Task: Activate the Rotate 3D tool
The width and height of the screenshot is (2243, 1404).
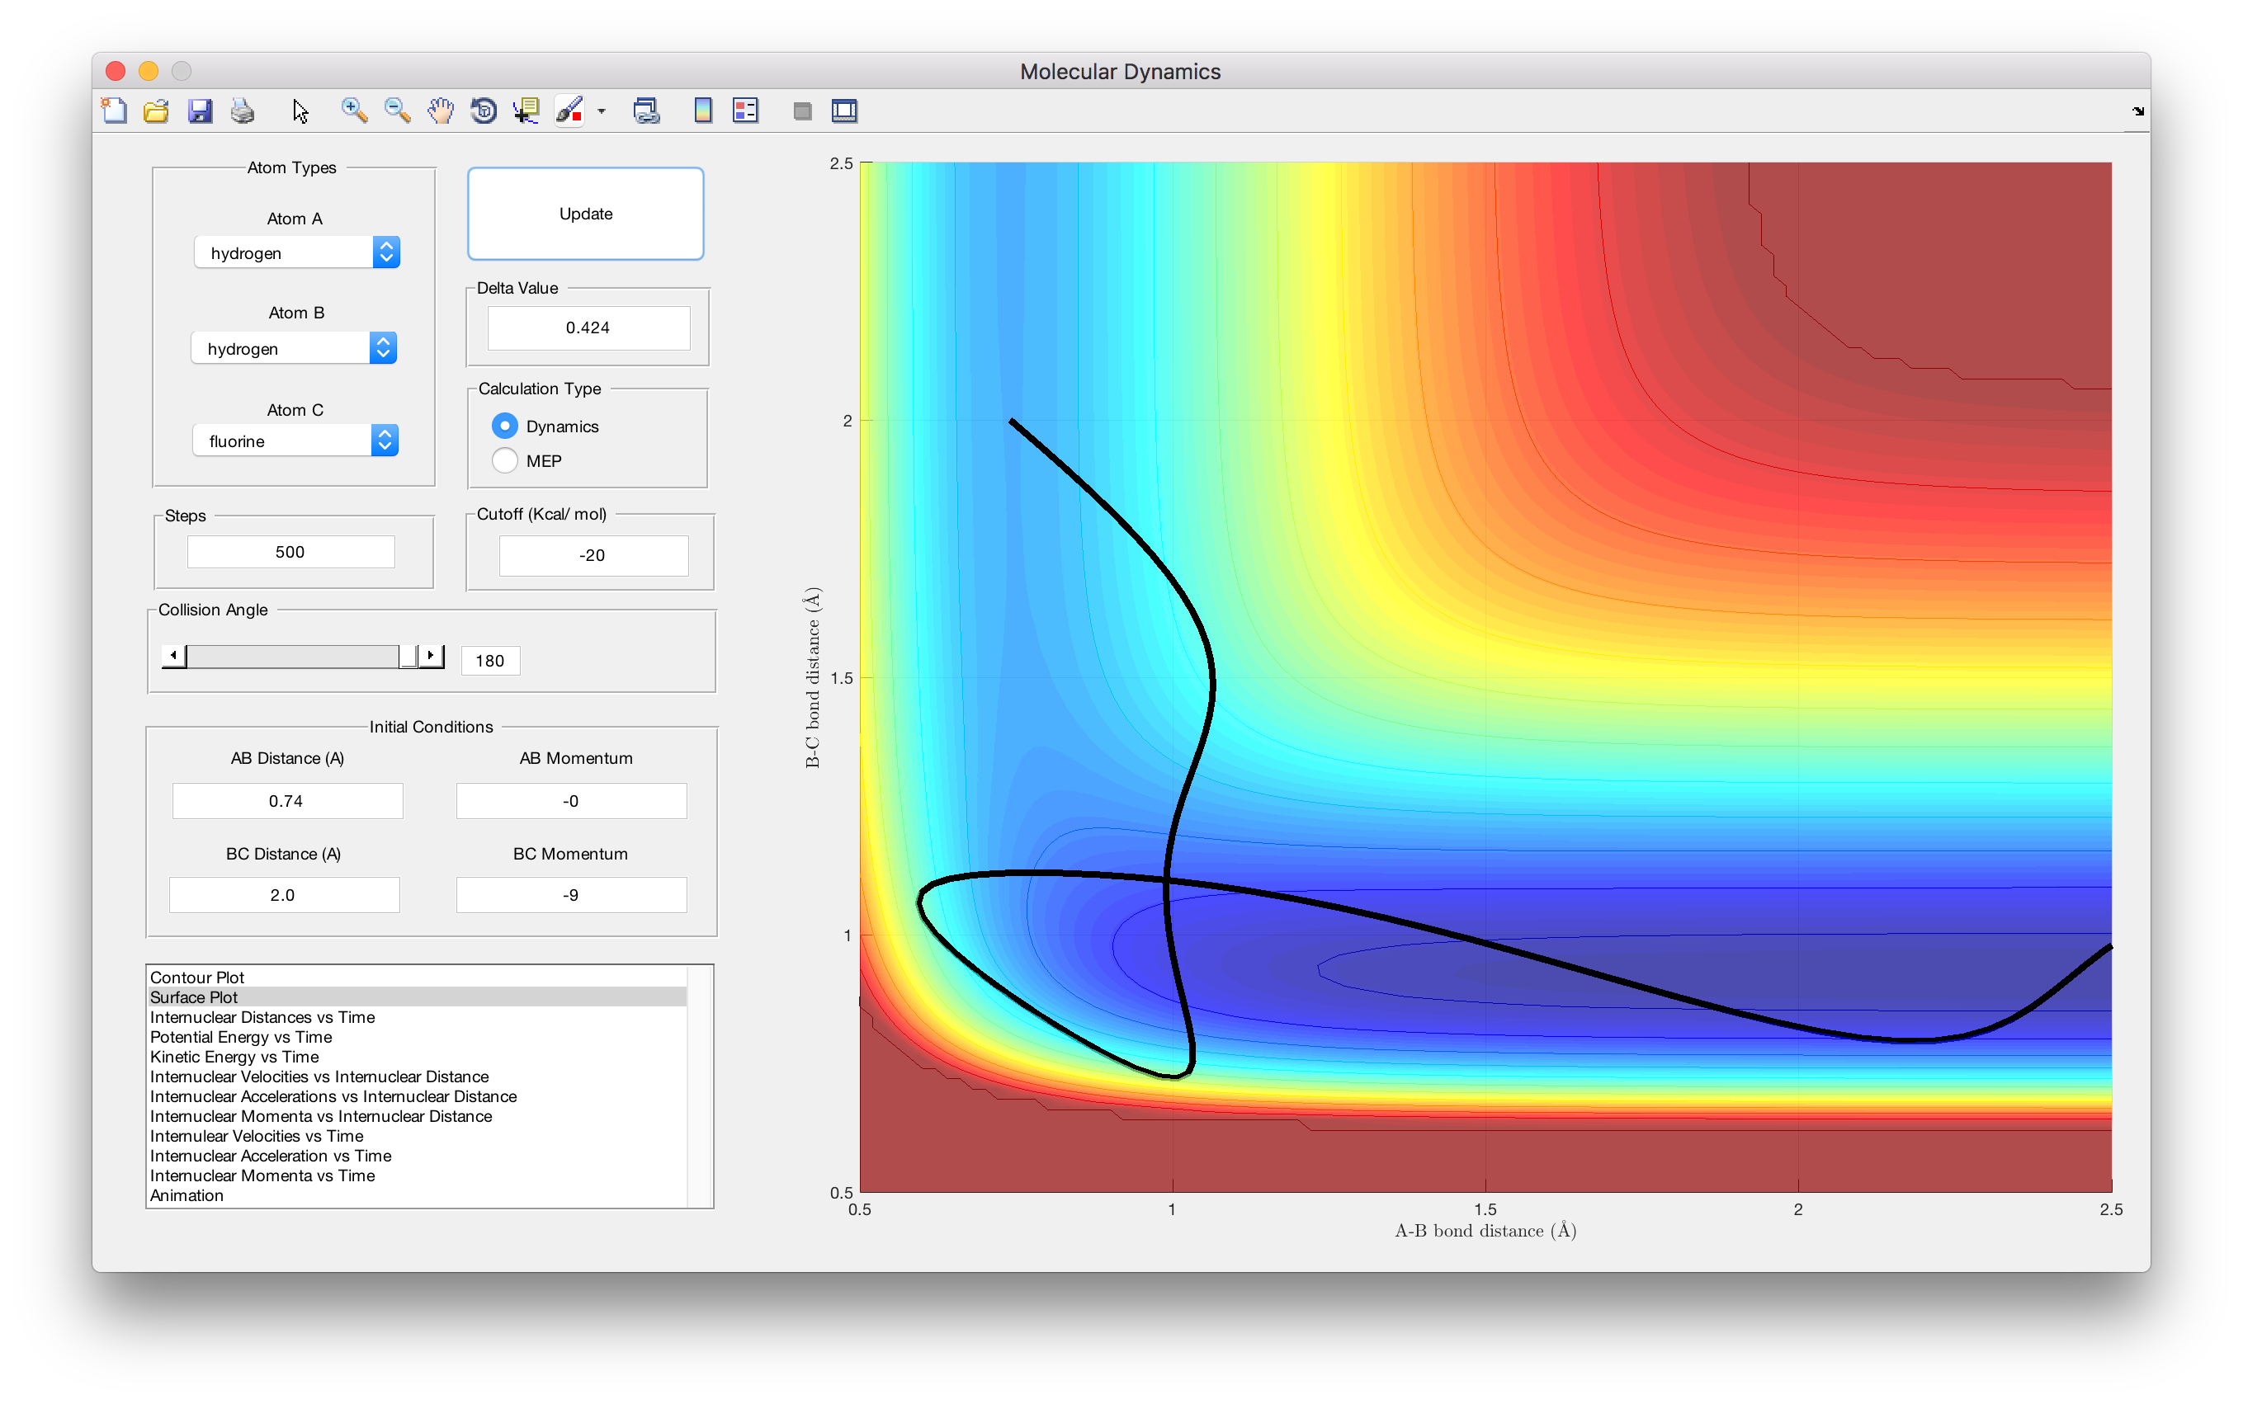Action: coord(484,111)
